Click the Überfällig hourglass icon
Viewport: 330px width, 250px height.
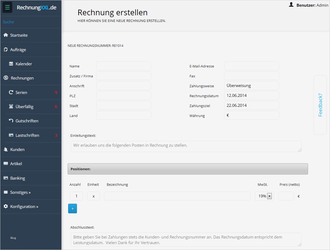[11, 107]
